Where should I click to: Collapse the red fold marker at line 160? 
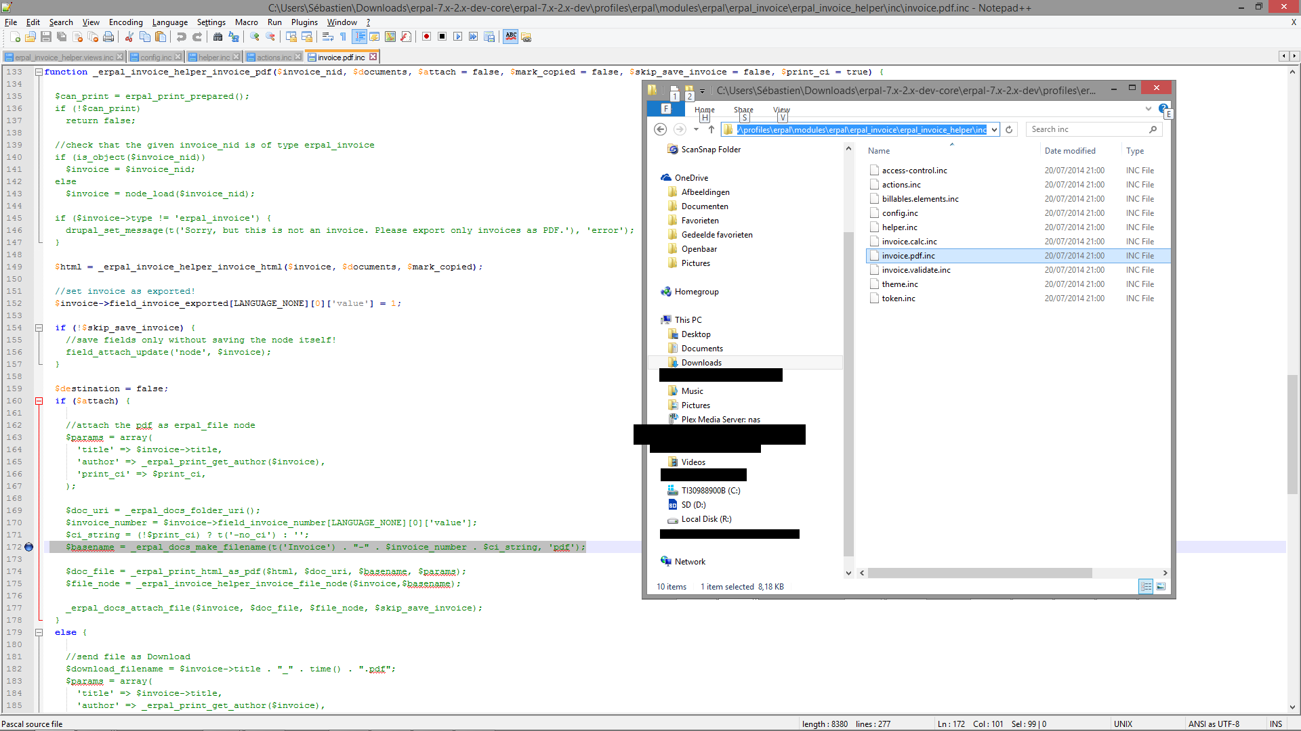pyautogui.click(x=39, y=401)
